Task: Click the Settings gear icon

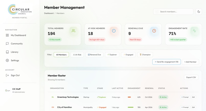Action: (x=7, y=60)
